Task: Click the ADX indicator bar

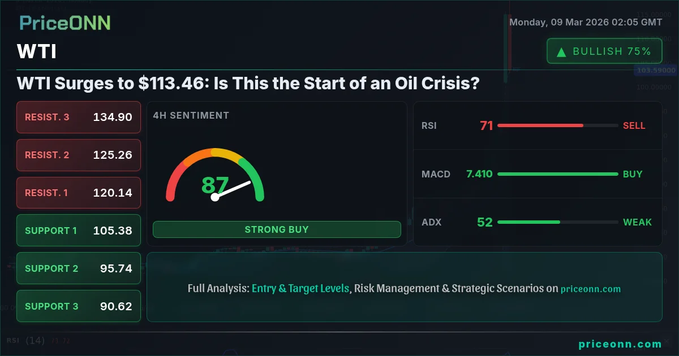Action: pyautogui.click(x=558, y=222)
